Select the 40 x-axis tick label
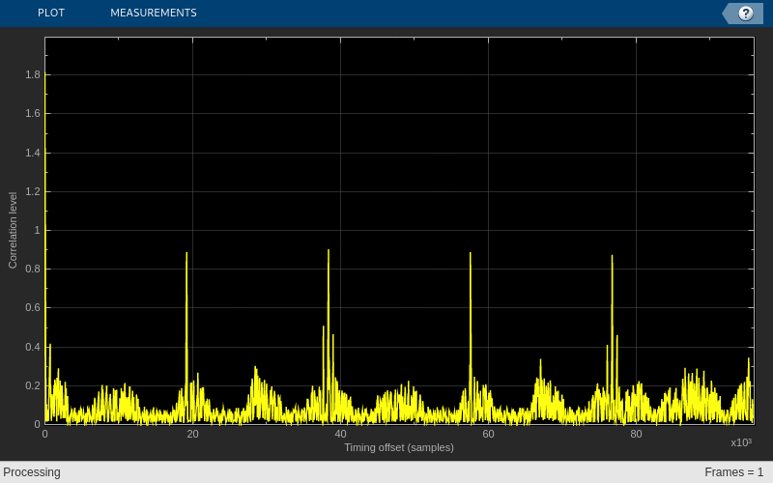 (340, 434)
